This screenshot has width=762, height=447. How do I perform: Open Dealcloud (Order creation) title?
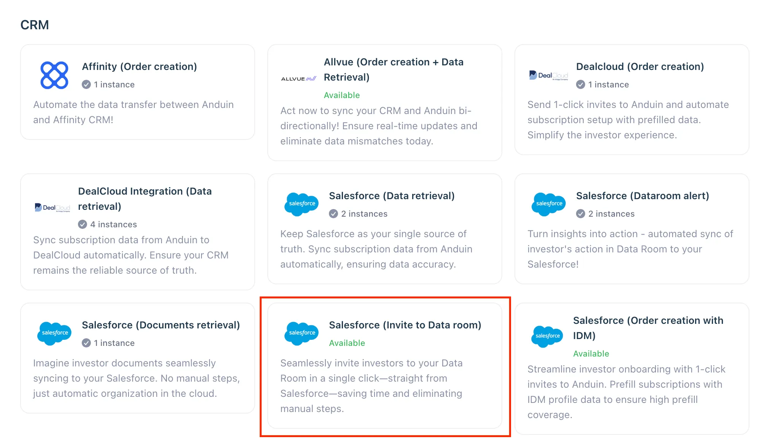pos(640,67)
